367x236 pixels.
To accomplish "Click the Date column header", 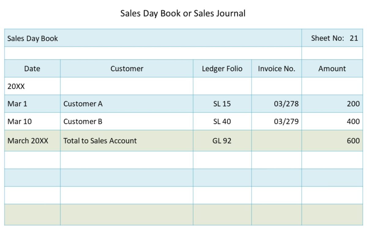I will click(x=32, y=68).
